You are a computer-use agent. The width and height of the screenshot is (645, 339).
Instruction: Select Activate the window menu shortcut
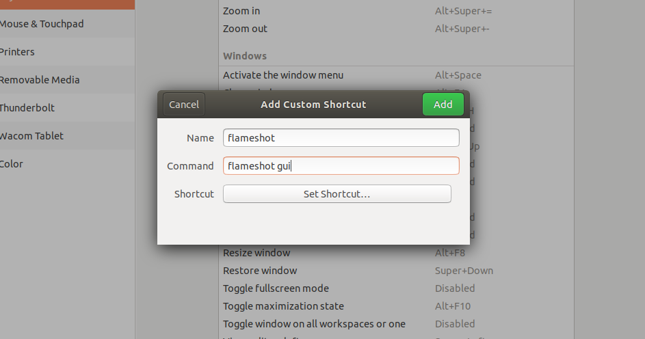tap(396, 75)
